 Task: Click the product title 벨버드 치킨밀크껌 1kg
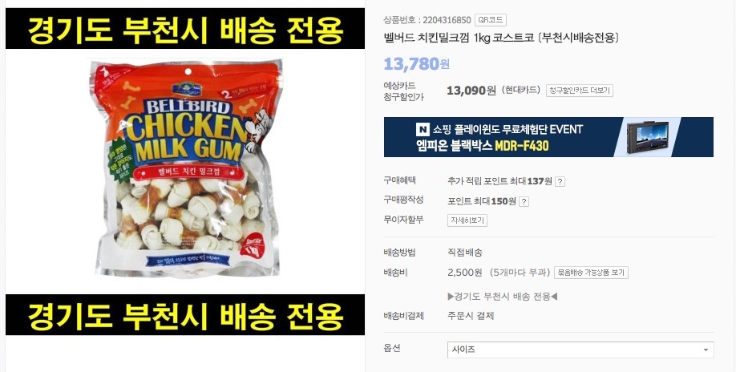(x=501, y=38)
